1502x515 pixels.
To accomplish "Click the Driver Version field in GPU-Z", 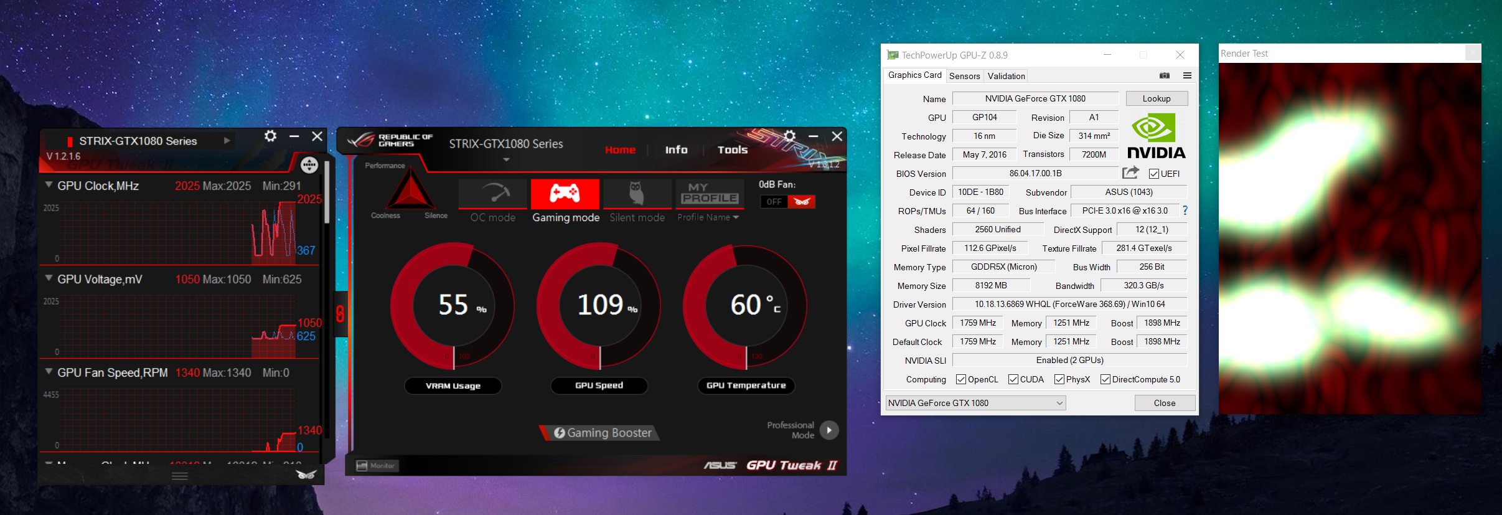I will (1069, 304).
